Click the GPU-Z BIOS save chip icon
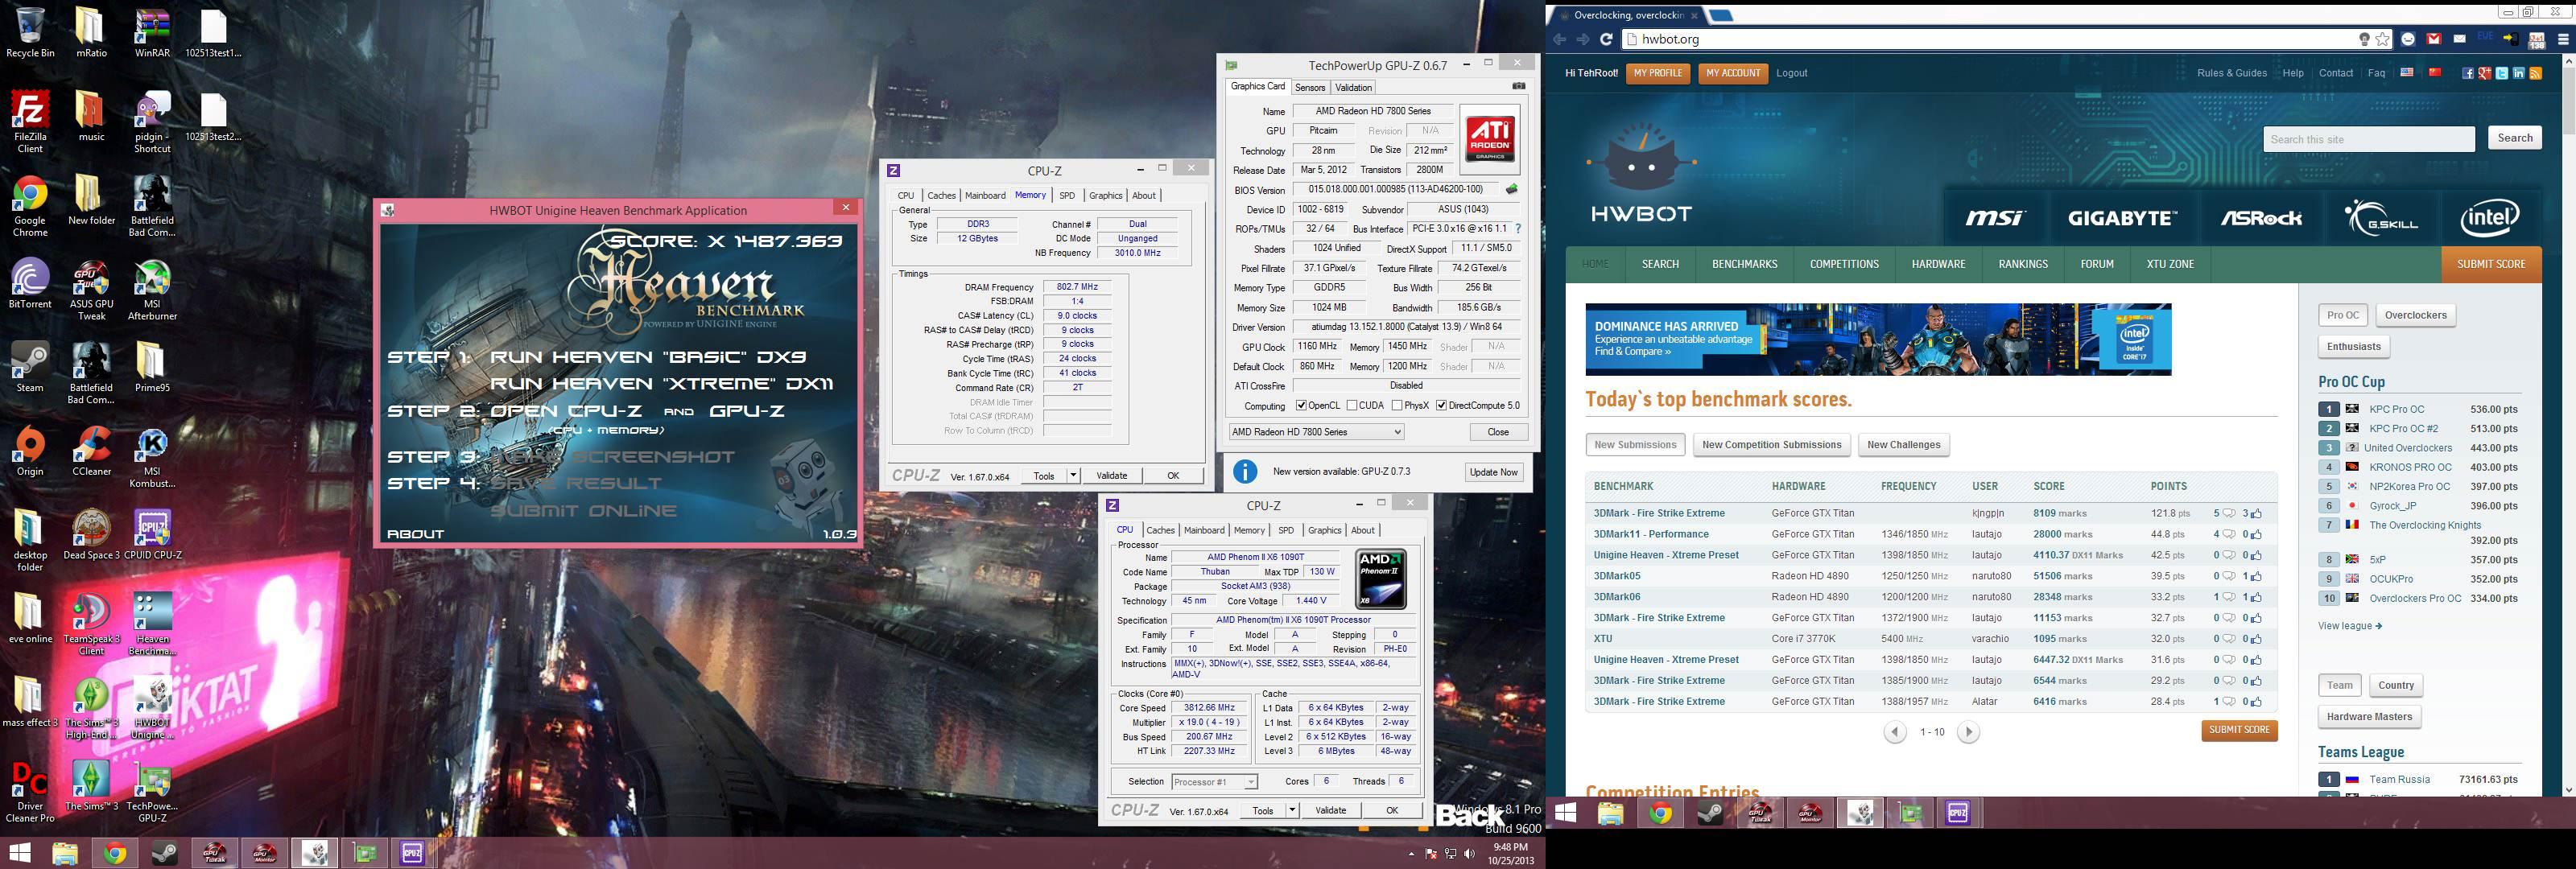The width and height of the screenshot is (2576, 869). tap(1512, 189)
